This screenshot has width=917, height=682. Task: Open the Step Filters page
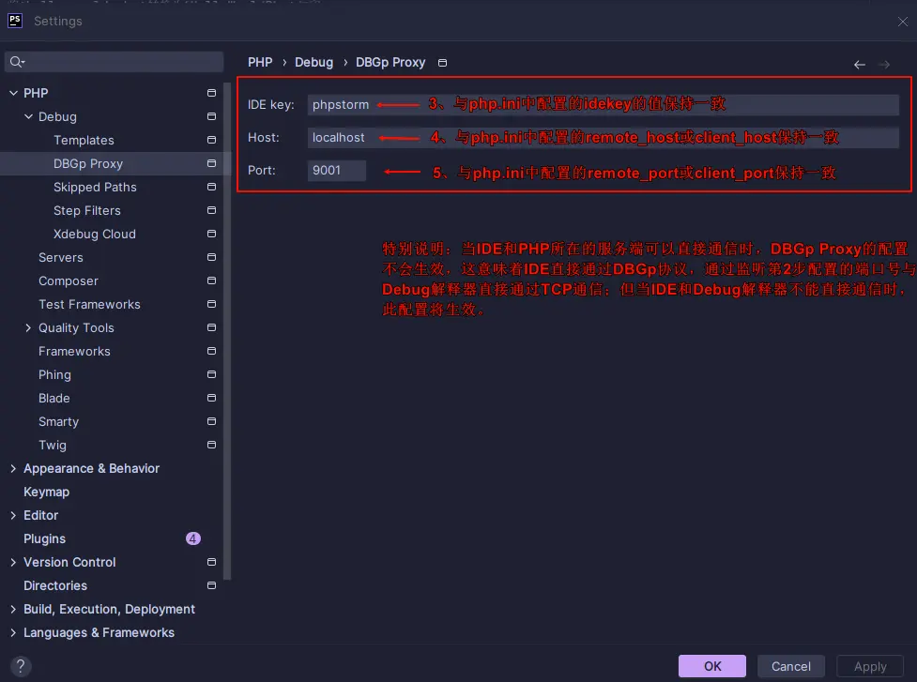[86, 210]
